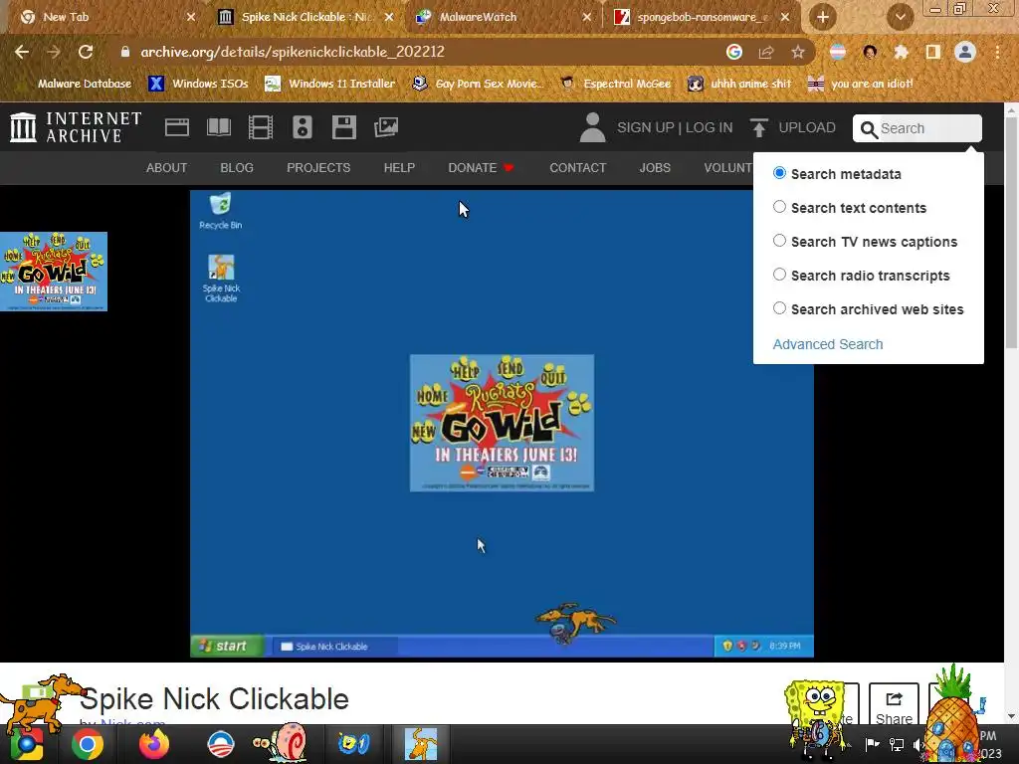Viewport: 1019px width, 764px height.
Task: Open the Images icon in the navbar
Action: [x=386, y=127]
